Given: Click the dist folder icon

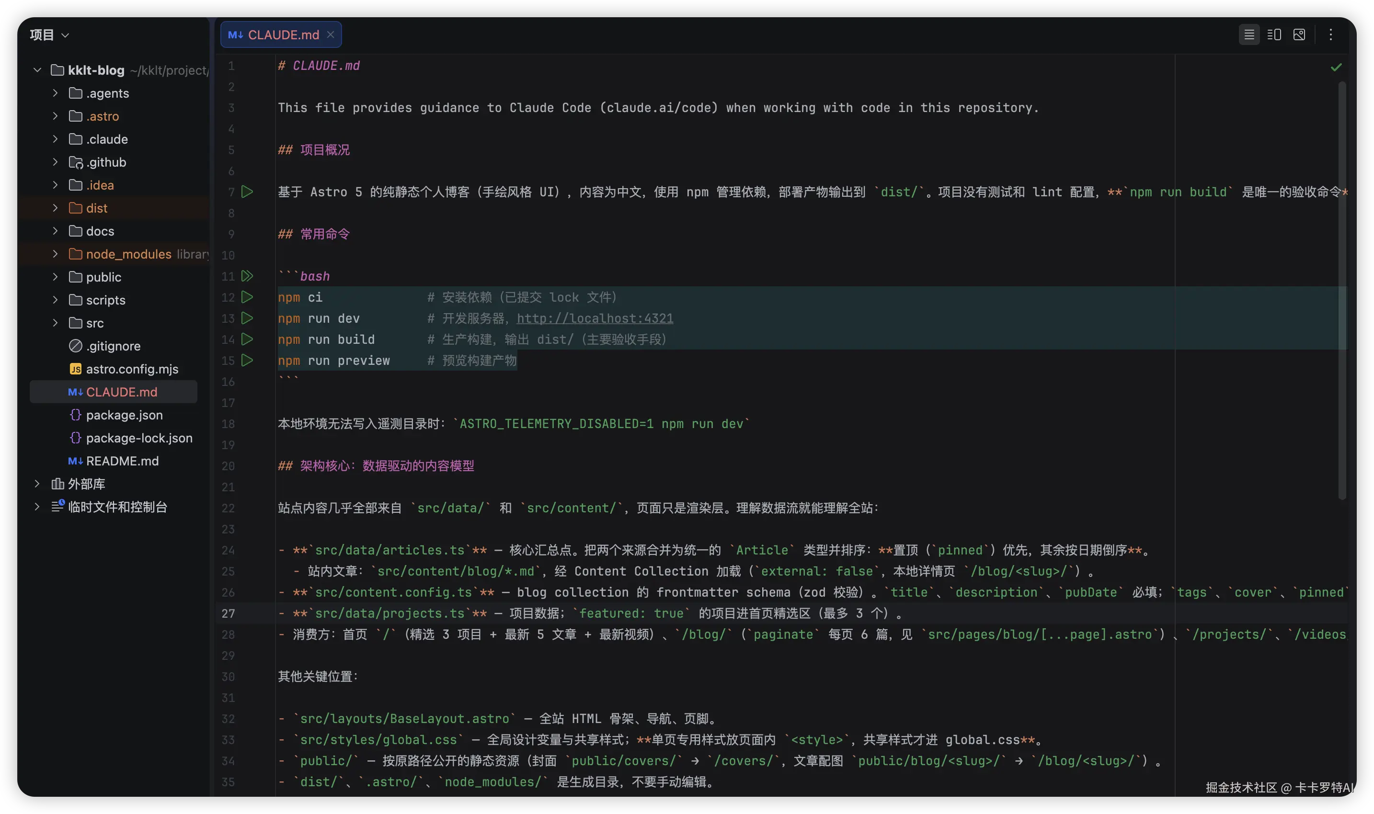Looking at the screenshot, I should click(x=76, y=208).
